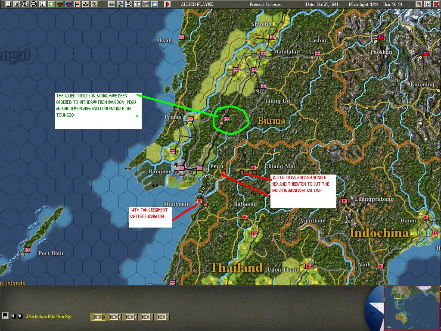
Task: Click the 'C' button in top-right toolbar
Action: tap(427, 4)
